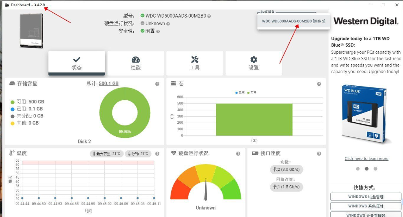Click the 其他: 0 GB legend entry
This screenshot has width=403, height=217.
pos(25,123)
